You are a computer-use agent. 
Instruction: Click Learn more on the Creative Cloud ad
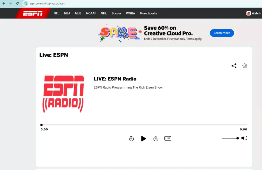click(222, 33)
